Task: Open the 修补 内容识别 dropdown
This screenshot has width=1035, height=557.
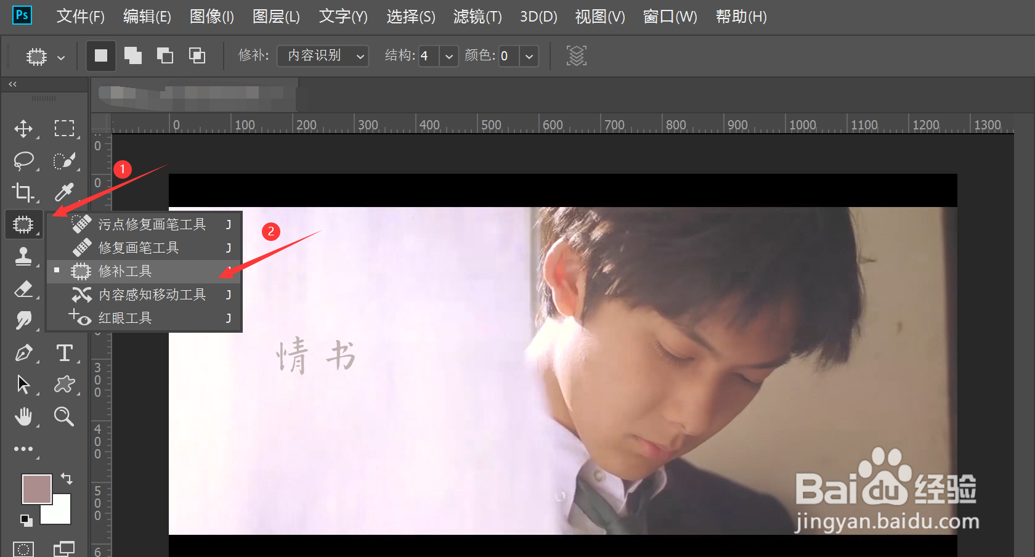Action: [x=323, y=55]
